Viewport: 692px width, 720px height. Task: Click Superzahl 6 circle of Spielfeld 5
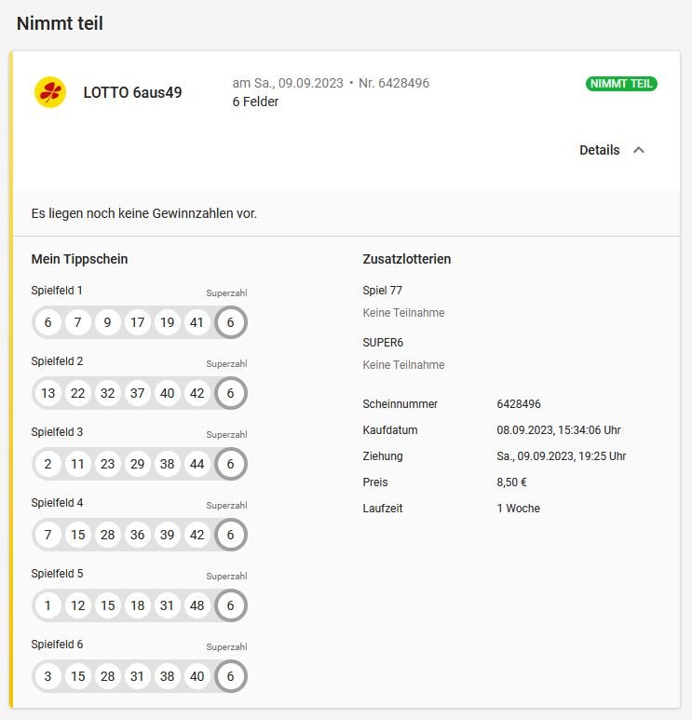[231, 605]
